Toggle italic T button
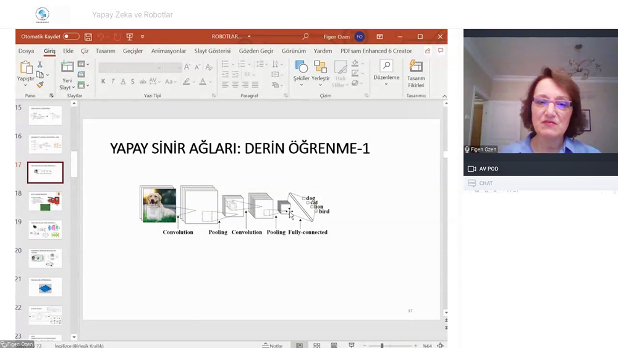The image size is (618, 348). (x=112, y=82)
